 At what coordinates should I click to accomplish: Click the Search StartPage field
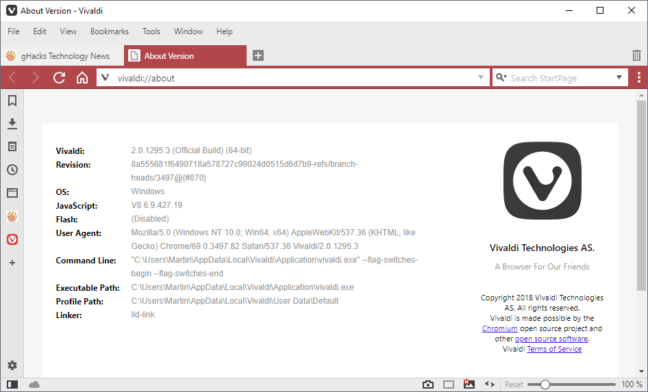coord(560,77)
